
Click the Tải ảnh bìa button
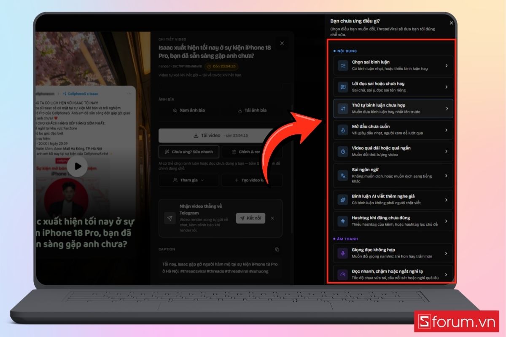pos(252,110)
